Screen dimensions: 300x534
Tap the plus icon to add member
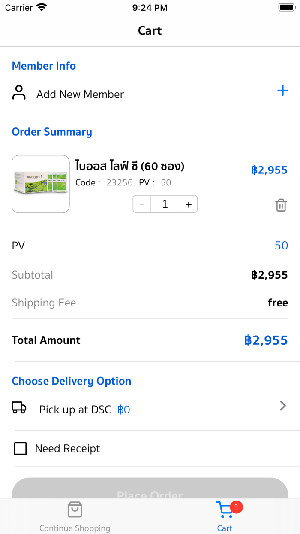pyautogui.click(x=282, y=91)
